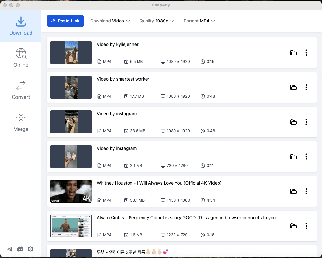Open folder for 2.1 MB instagram video
The height and width of the screenshot is (258, 322).
click(293, 157)
